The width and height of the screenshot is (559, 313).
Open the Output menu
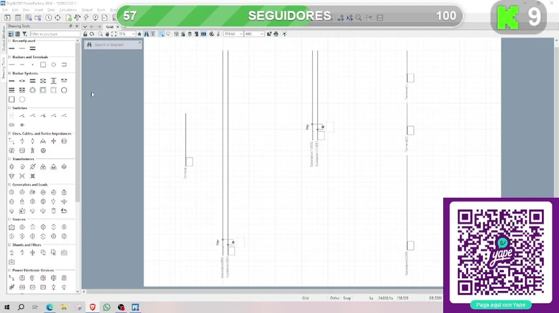click(87, 10)
